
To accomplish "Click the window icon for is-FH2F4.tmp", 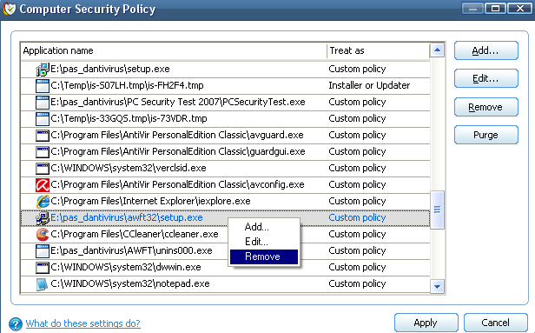I will point(43,86).
